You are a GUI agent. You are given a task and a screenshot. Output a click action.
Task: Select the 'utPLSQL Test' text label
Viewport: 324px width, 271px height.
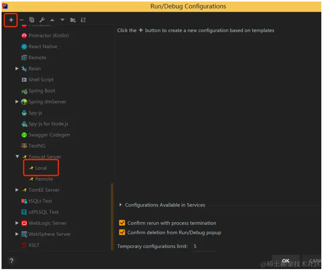43,212
